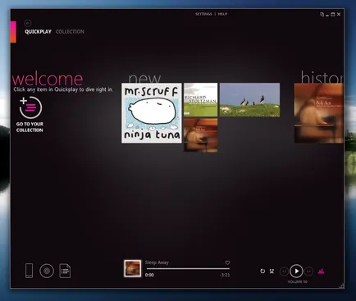Open the birds on hill album thumbnail
The height and width of the screenshot is (301, 356).
coord(249,100)
